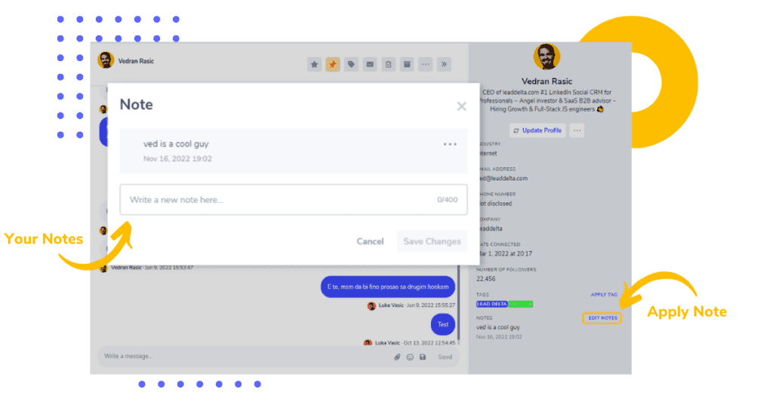Archive conversation using the box icon

click(407, 65)
